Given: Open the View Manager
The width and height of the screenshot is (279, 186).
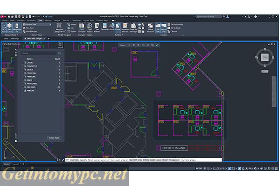Looking at the screenshot, I should click(x=30, y=32).
